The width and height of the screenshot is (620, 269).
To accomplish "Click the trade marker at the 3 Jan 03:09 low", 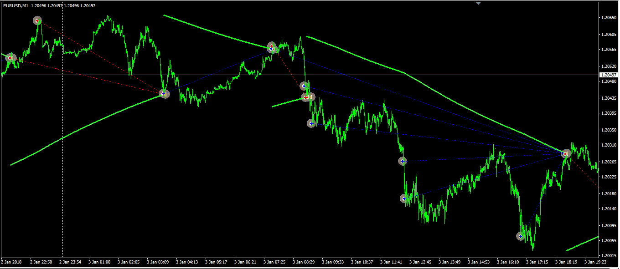I will tap(164, 94).
